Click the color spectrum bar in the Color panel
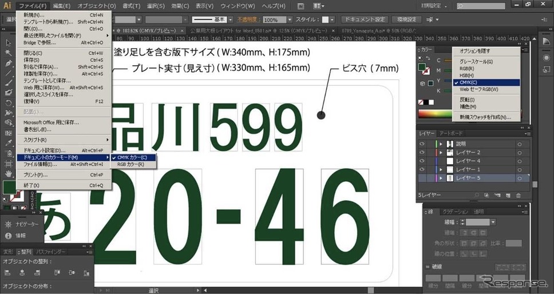 [436, 114]
